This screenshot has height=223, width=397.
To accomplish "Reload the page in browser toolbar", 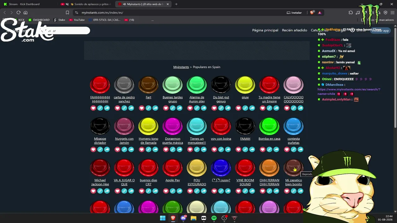I will [19, 13].
